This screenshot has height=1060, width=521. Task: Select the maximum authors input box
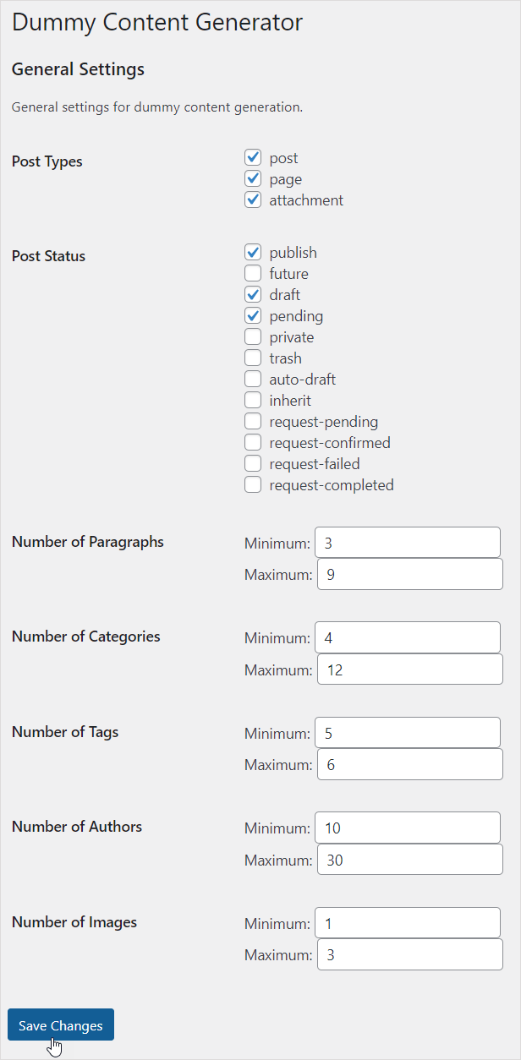[409, 859]
